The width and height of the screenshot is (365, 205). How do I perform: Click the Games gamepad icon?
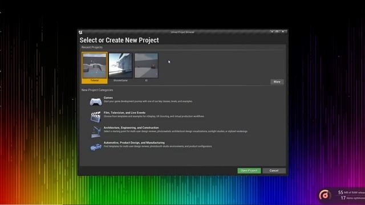click(96, 101)
